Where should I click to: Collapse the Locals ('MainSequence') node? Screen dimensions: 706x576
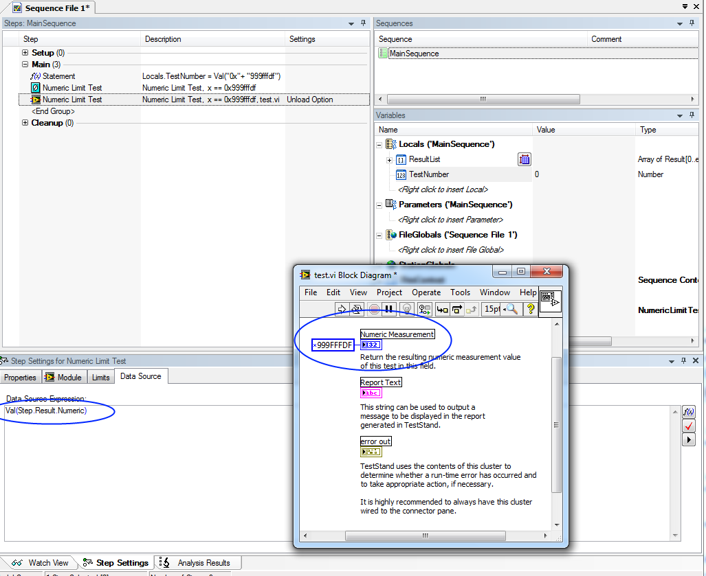pyautogui.click(x=379, y=145)
